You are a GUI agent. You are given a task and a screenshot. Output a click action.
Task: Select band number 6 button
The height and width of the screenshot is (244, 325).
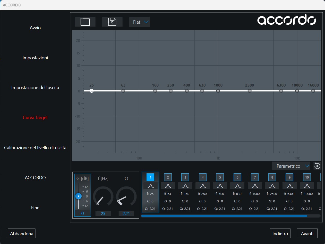(x=237, y=177)
